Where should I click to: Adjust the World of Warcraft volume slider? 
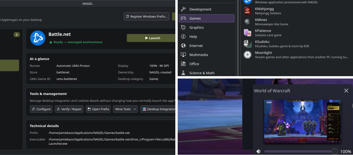[301, 151]
